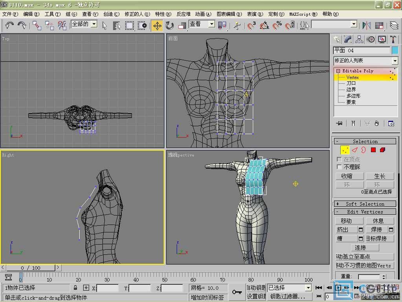Image resolution: width=402 pixels, height=302 pixels.
Task: Toggle the Percent Snap icon
Action: point(277,26)
